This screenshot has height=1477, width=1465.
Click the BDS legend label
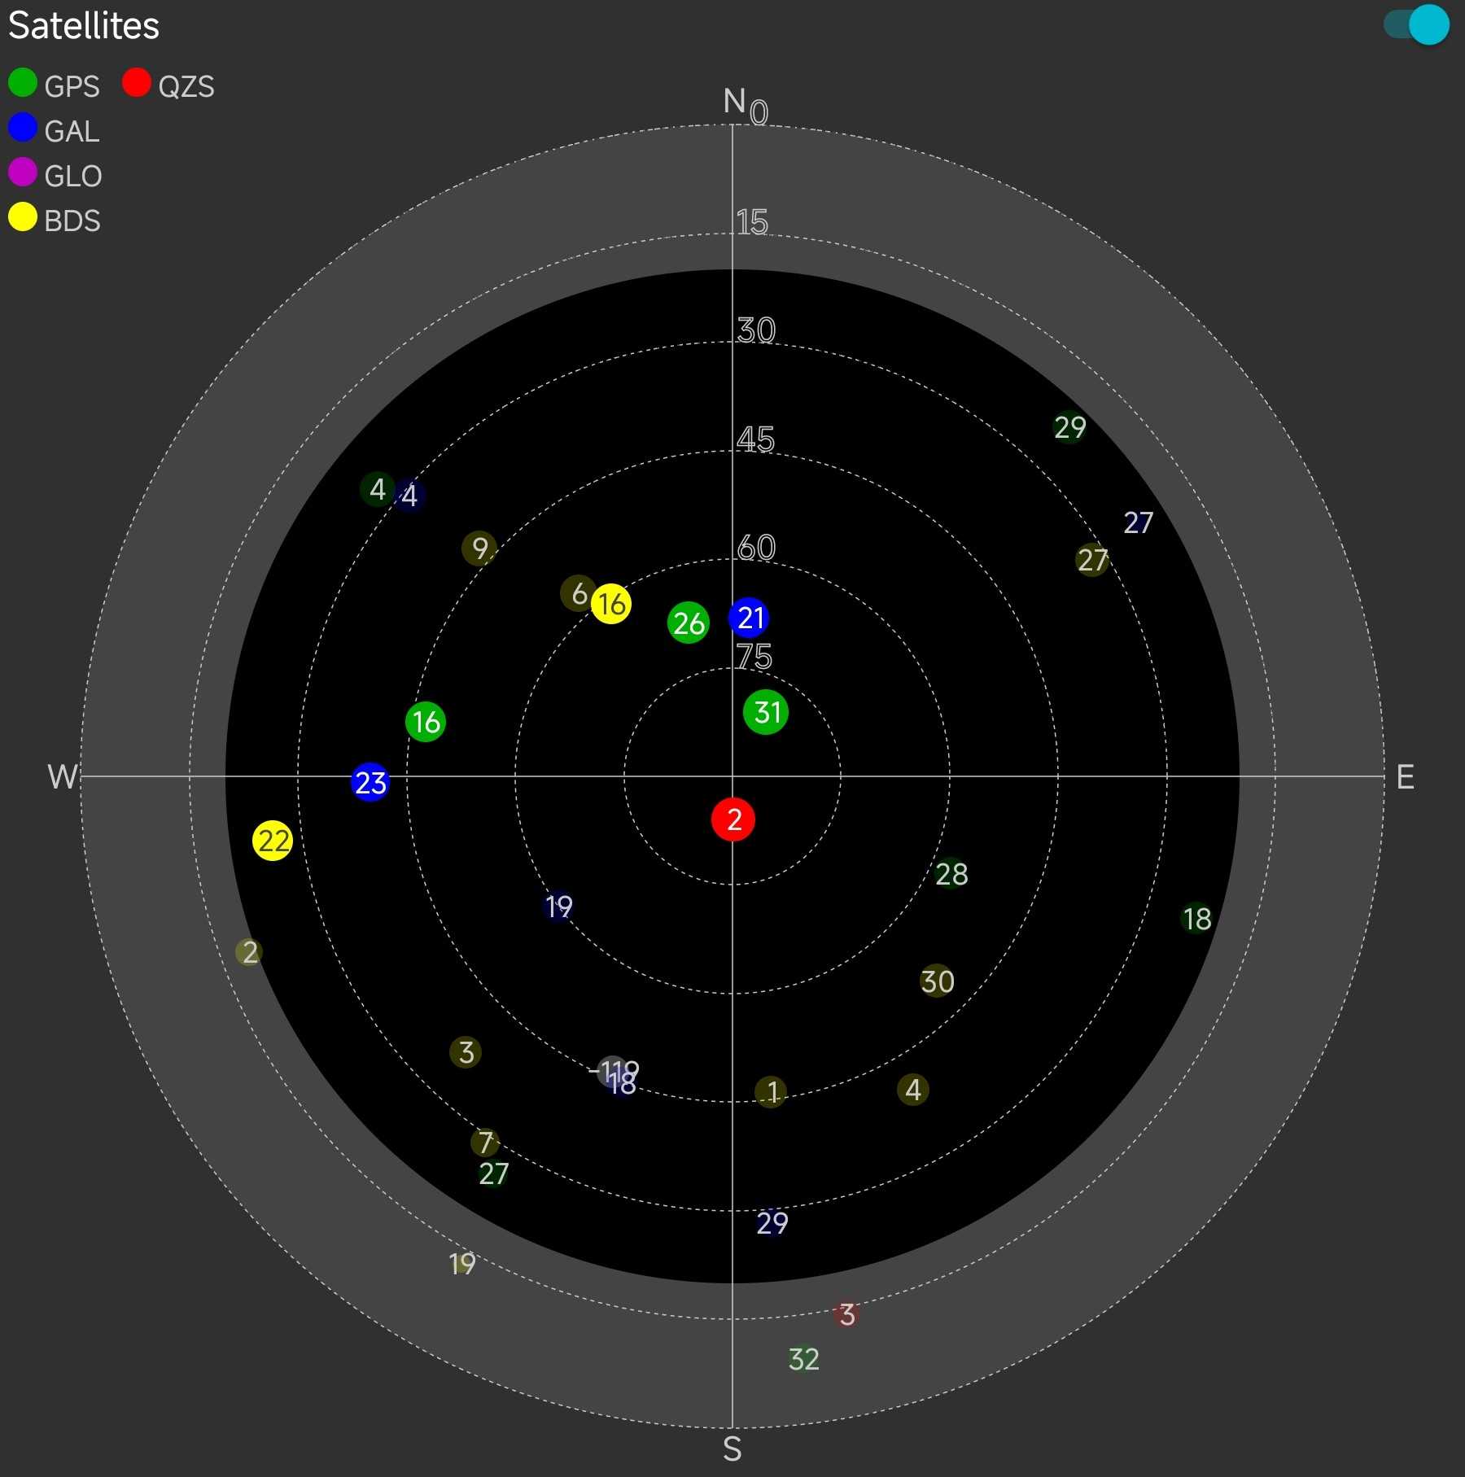tap(72, 221)
